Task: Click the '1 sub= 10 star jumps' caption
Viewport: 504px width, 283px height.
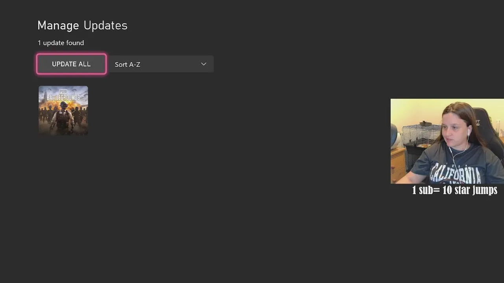Action: pos(454,190)
